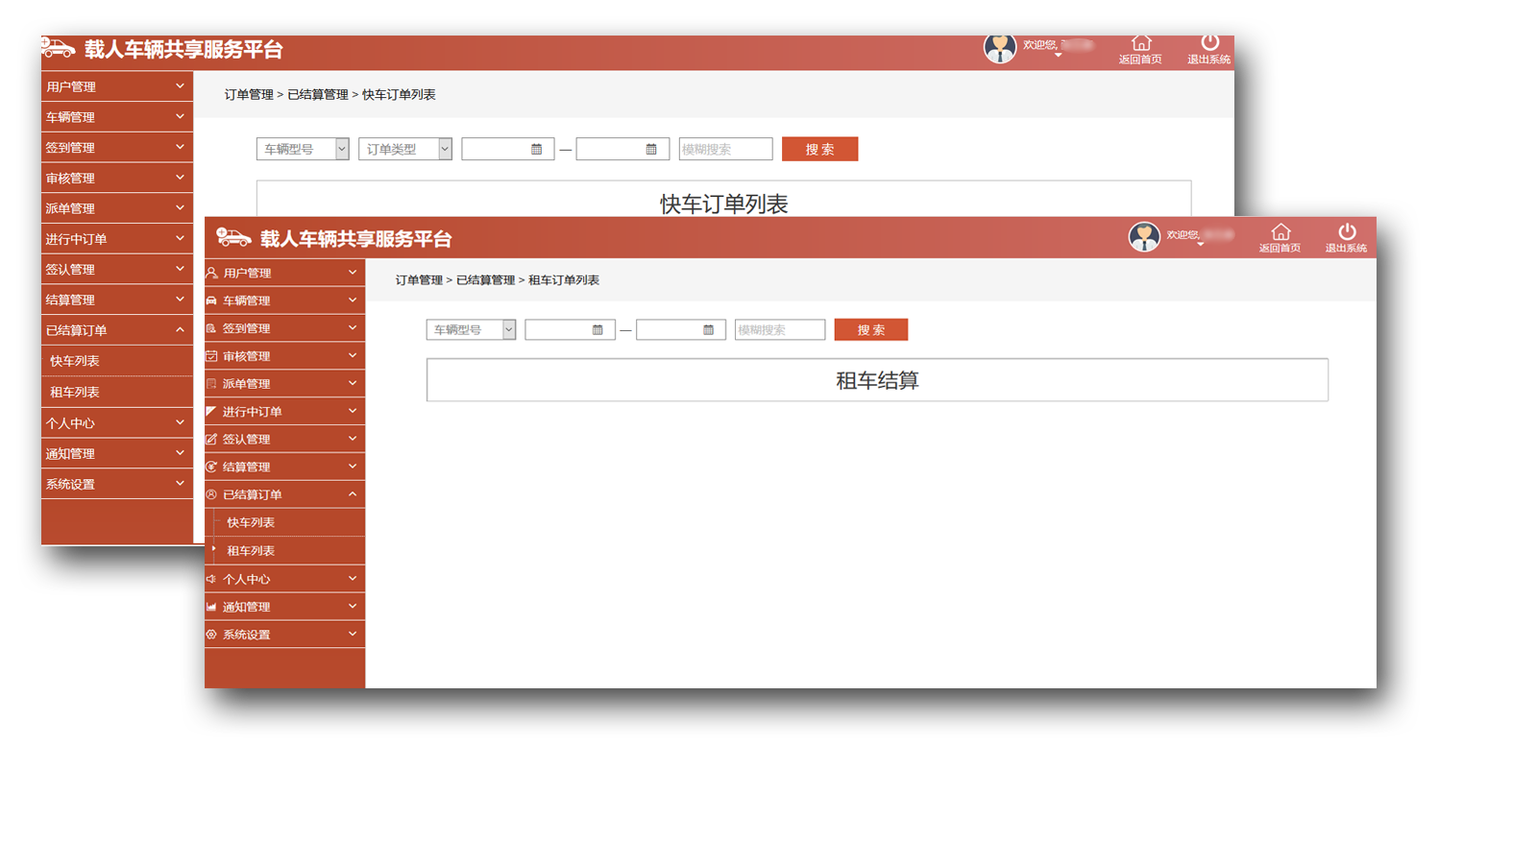Click the car icon beside 车辆管理
Screen dimensions: 1537x864
[x=211, y=300]
